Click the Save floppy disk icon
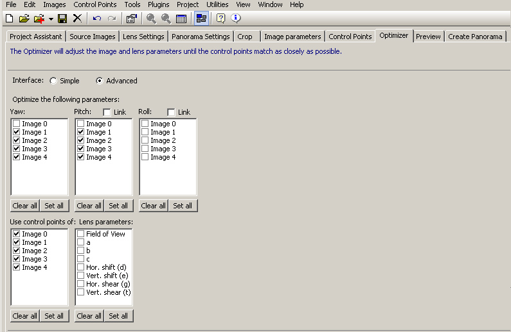The image size is (511, 332). coord(62,18)
